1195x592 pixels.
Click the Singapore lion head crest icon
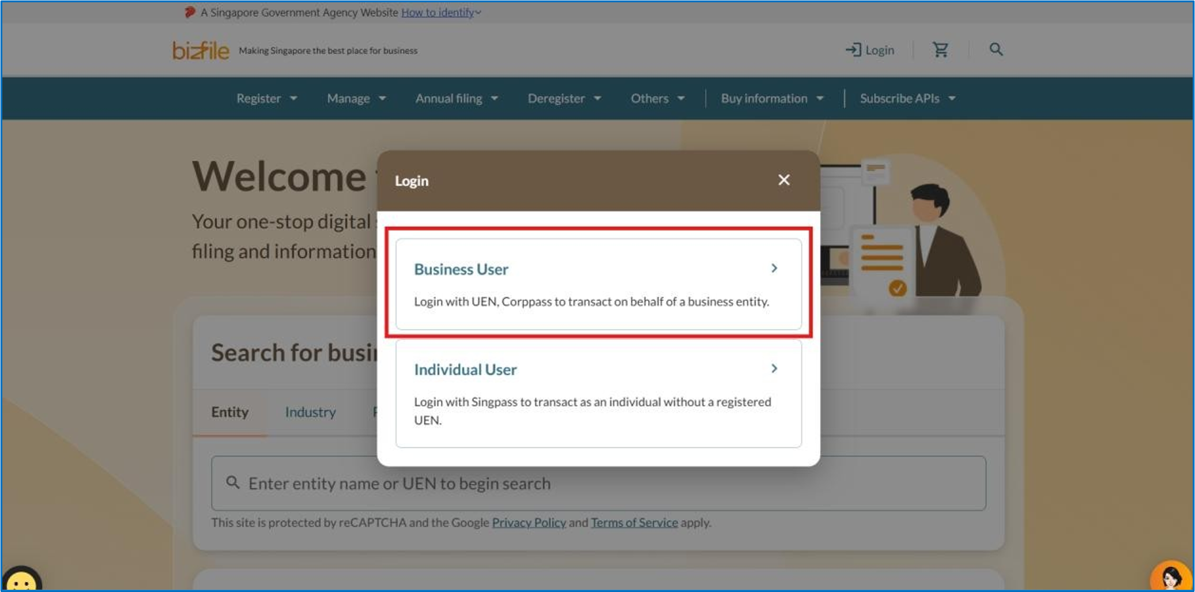(190, 12)
